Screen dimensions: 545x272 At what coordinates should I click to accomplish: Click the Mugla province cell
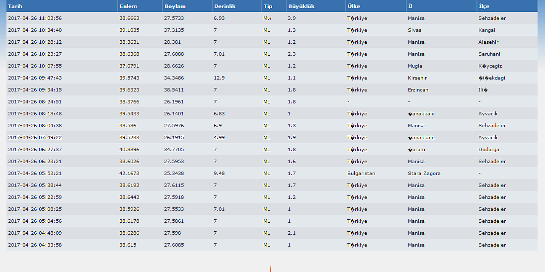coord(415,66)
